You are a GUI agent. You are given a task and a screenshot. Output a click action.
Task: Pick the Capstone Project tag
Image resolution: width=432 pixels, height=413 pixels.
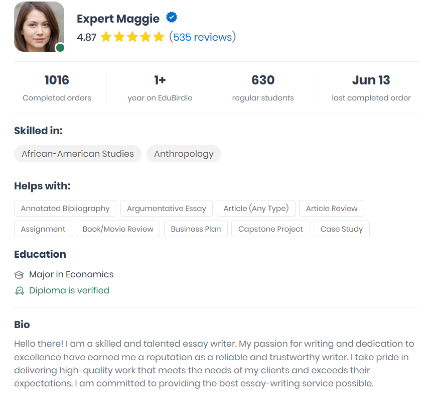(x=270, y=229)
